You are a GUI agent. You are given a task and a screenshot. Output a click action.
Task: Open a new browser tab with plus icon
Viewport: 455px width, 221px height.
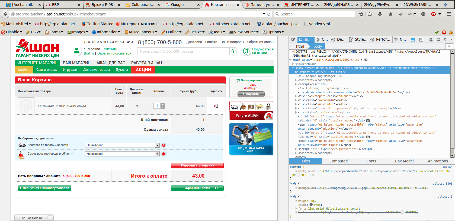point(446,5)
